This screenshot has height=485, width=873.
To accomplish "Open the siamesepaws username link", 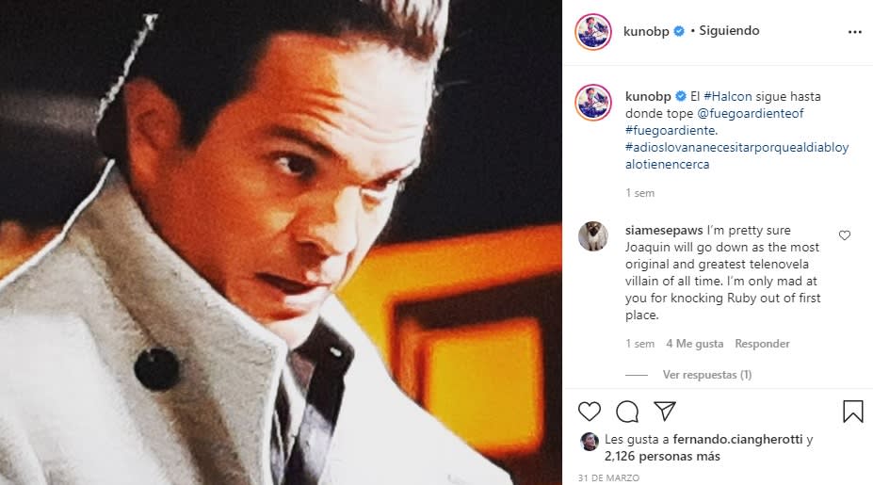I will point(662,230).
